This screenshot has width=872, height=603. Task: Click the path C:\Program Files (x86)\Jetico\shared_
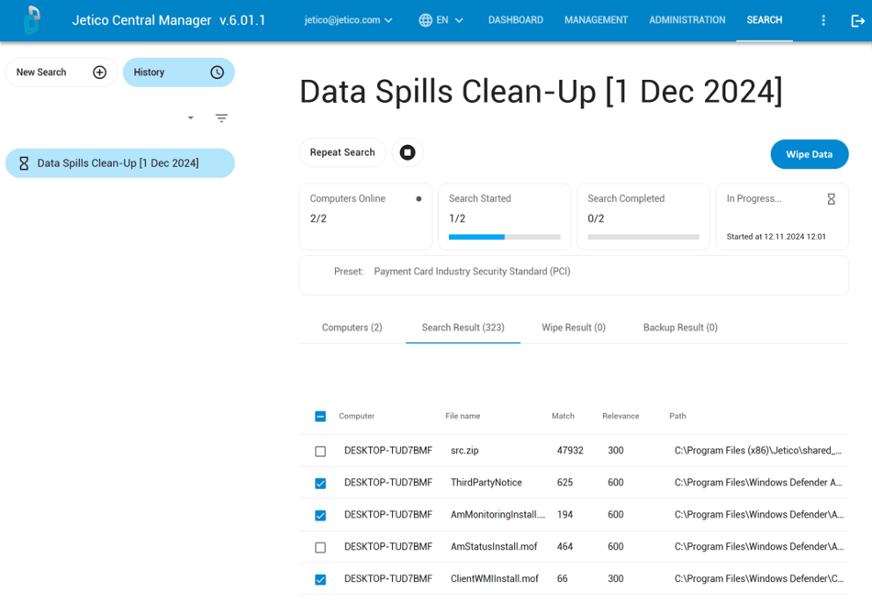coord(758,451)
